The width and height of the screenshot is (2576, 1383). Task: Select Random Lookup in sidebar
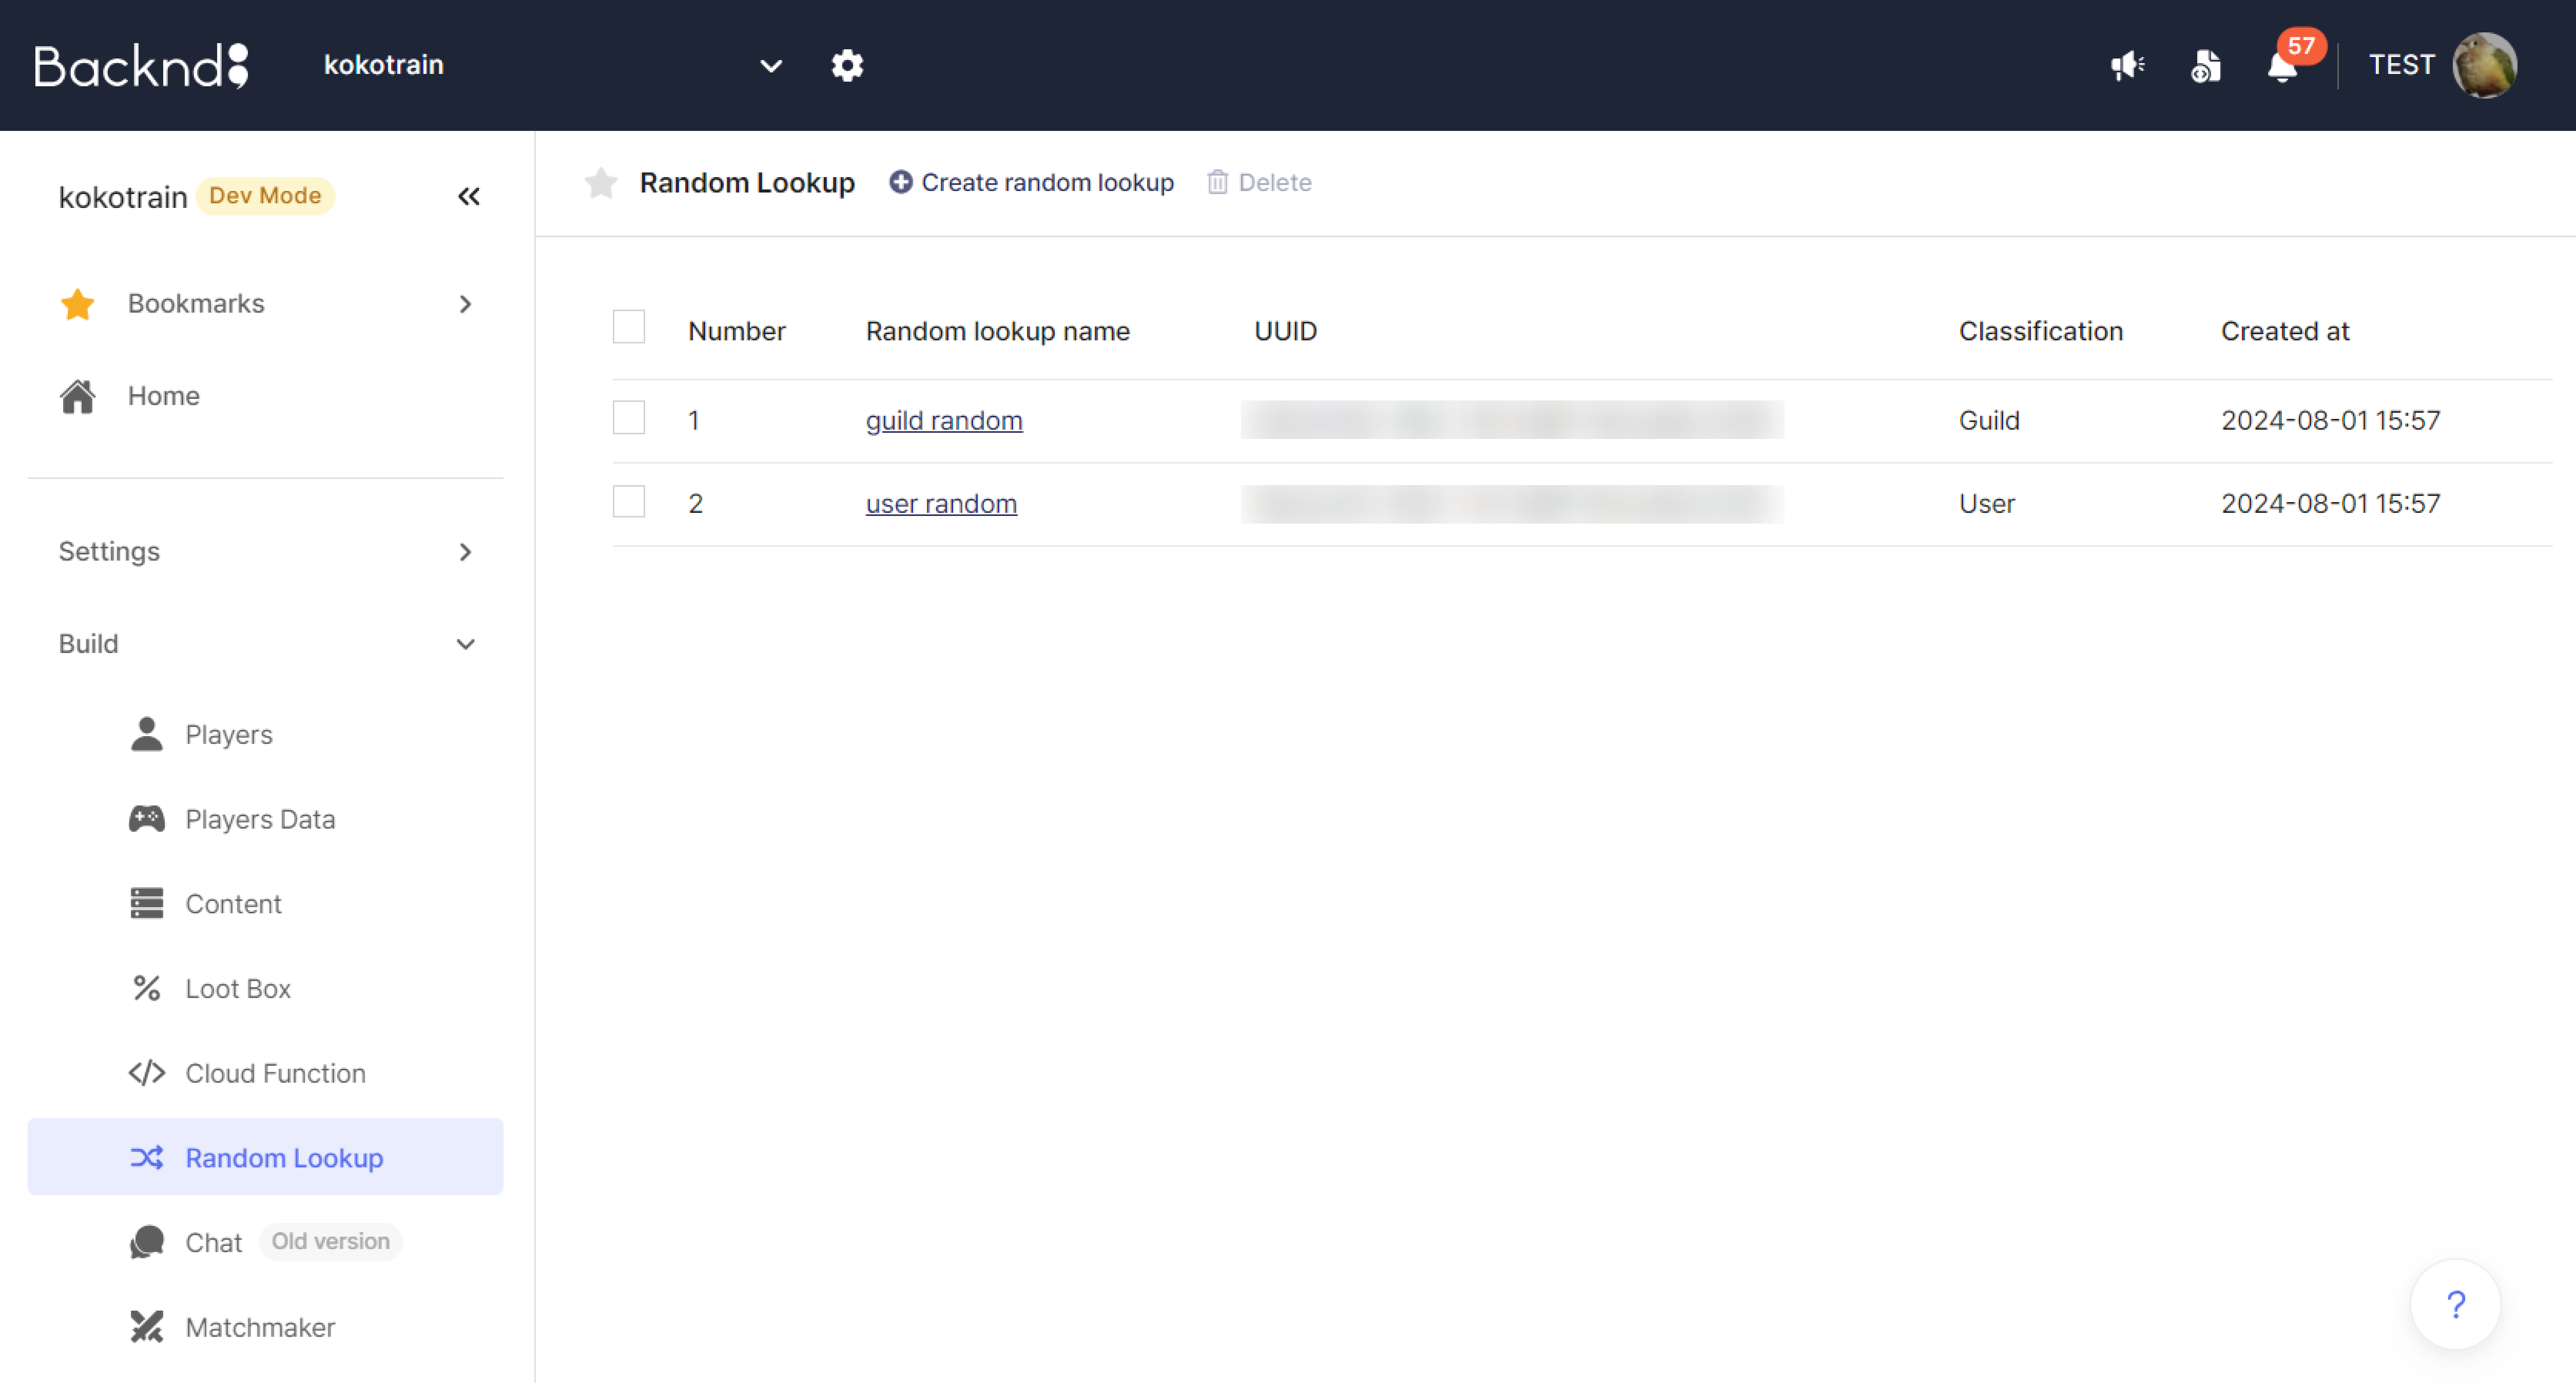click(265, 1157)
